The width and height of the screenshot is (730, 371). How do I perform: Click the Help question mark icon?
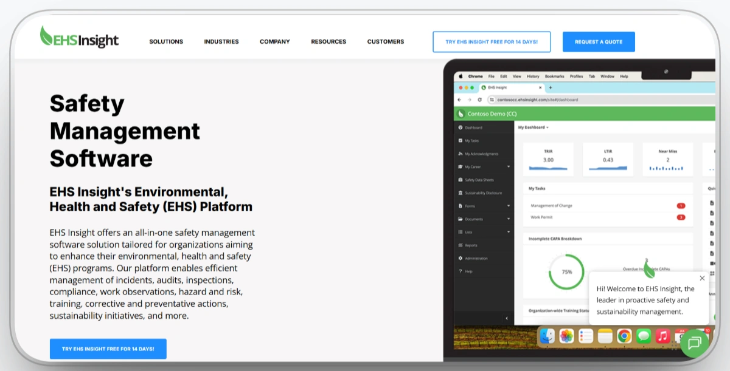pyautogui.click(x=460, y=271)
